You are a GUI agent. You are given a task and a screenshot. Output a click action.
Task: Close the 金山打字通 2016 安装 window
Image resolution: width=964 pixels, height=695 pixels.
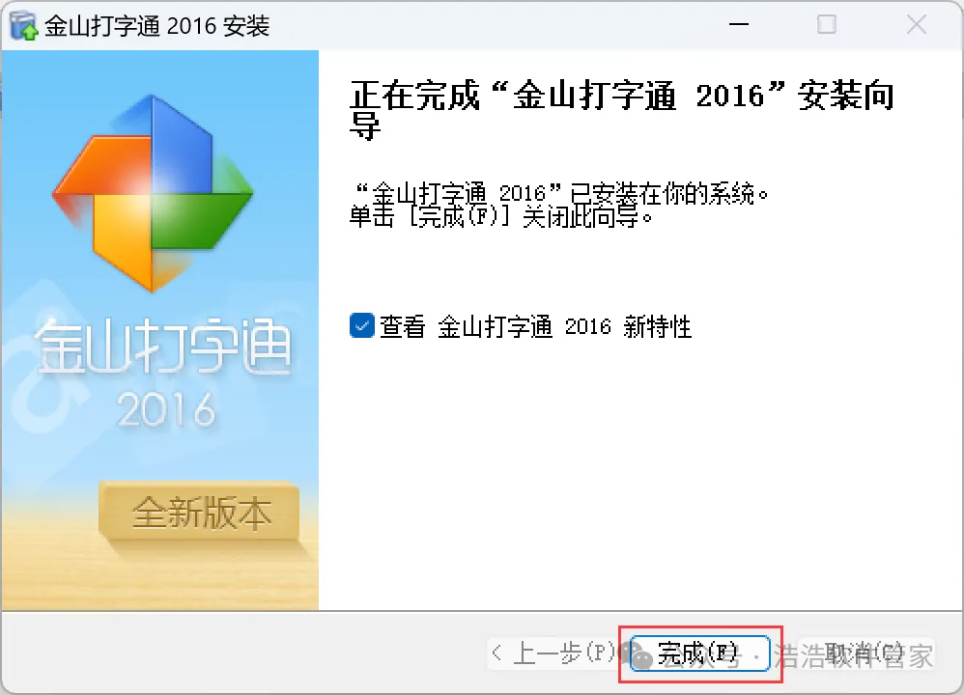coord(916,24)
